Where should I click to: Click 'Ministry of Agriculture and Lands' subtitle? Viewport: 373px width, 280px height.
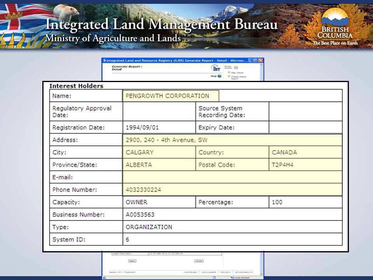pos(113,38)
